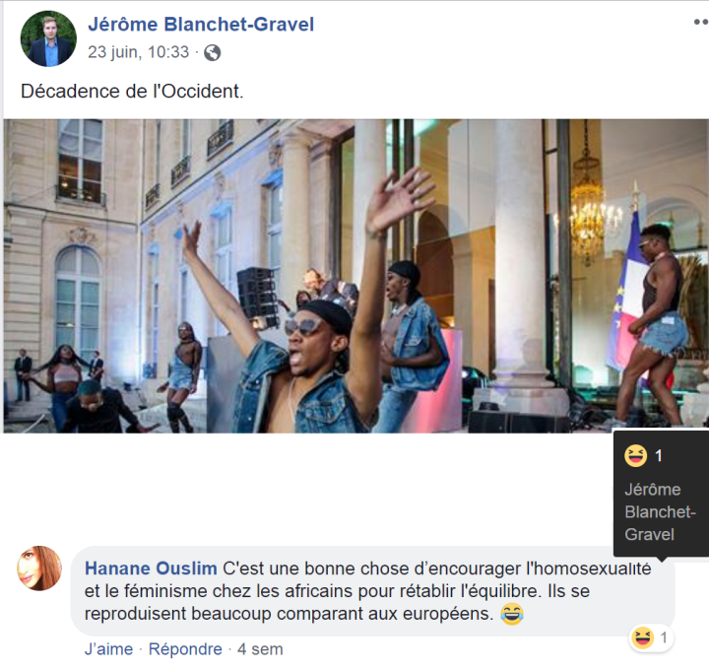Open Jérôme Blanchet-Gravel's profile picture
This screenshot has width=709, height=671.
[48, 38]
